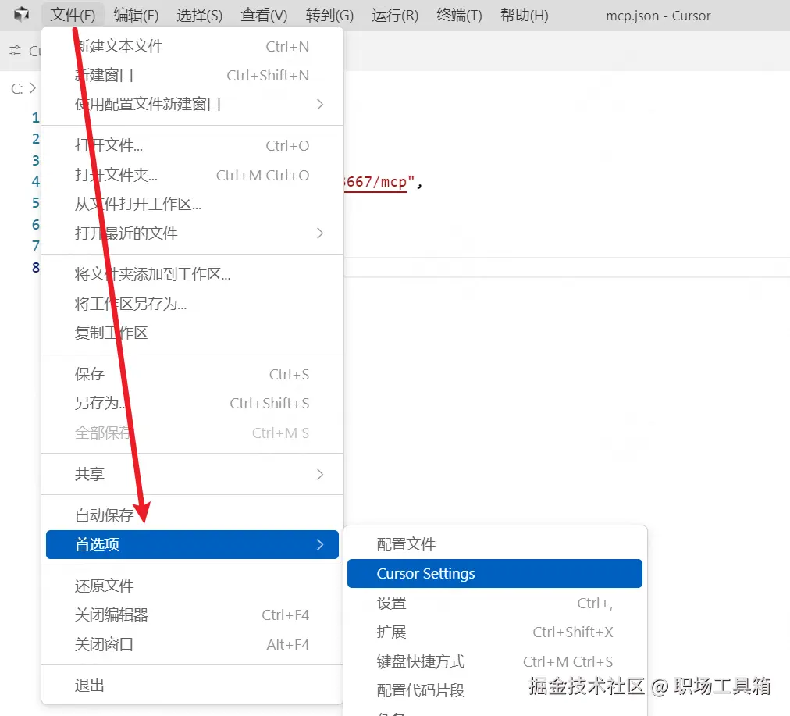This screenshot has width=790, height=716.
Task: Expand the 首选项 submenu arrow
Action: (320, 545)
